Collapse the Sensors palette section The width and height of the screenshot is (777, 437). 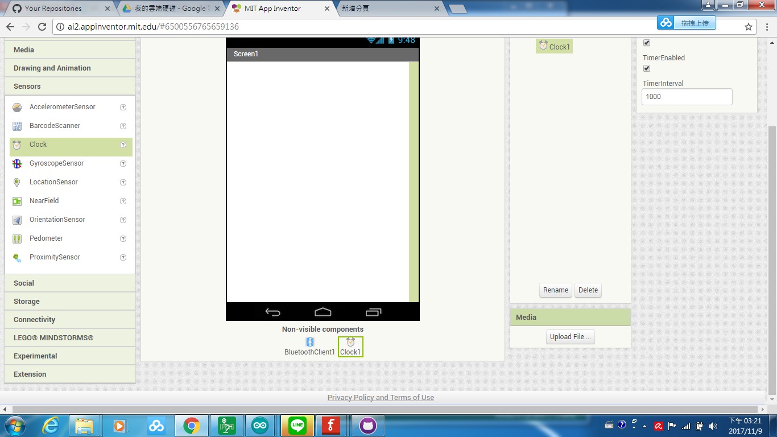(70, 86)
